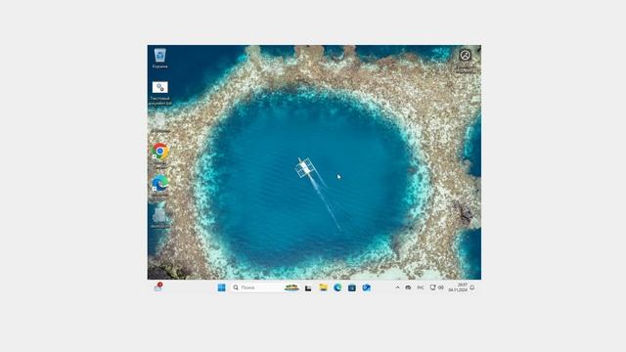Open the Windows Spotlight picture info icon
Viewport: 626px width, 352px height.
466,56
